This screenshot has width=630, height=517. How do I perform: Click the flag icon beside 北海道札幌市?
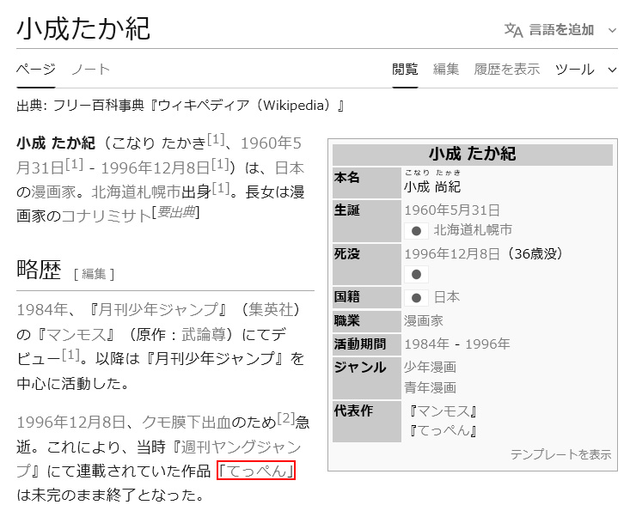(416, 231)
